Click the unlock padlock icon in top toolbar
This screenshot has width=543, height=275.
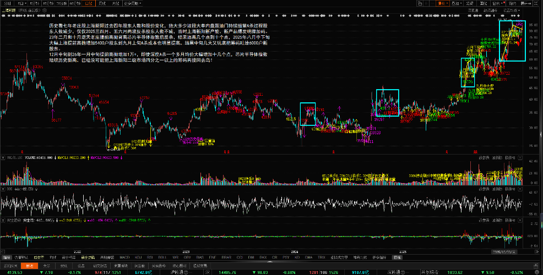[420, 3]
